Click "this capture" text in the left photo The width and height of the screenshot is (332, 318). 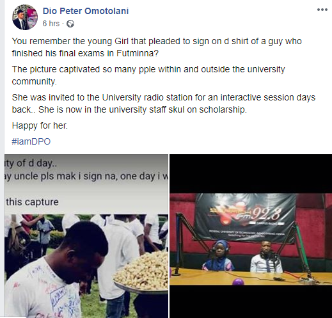[32, 202]
